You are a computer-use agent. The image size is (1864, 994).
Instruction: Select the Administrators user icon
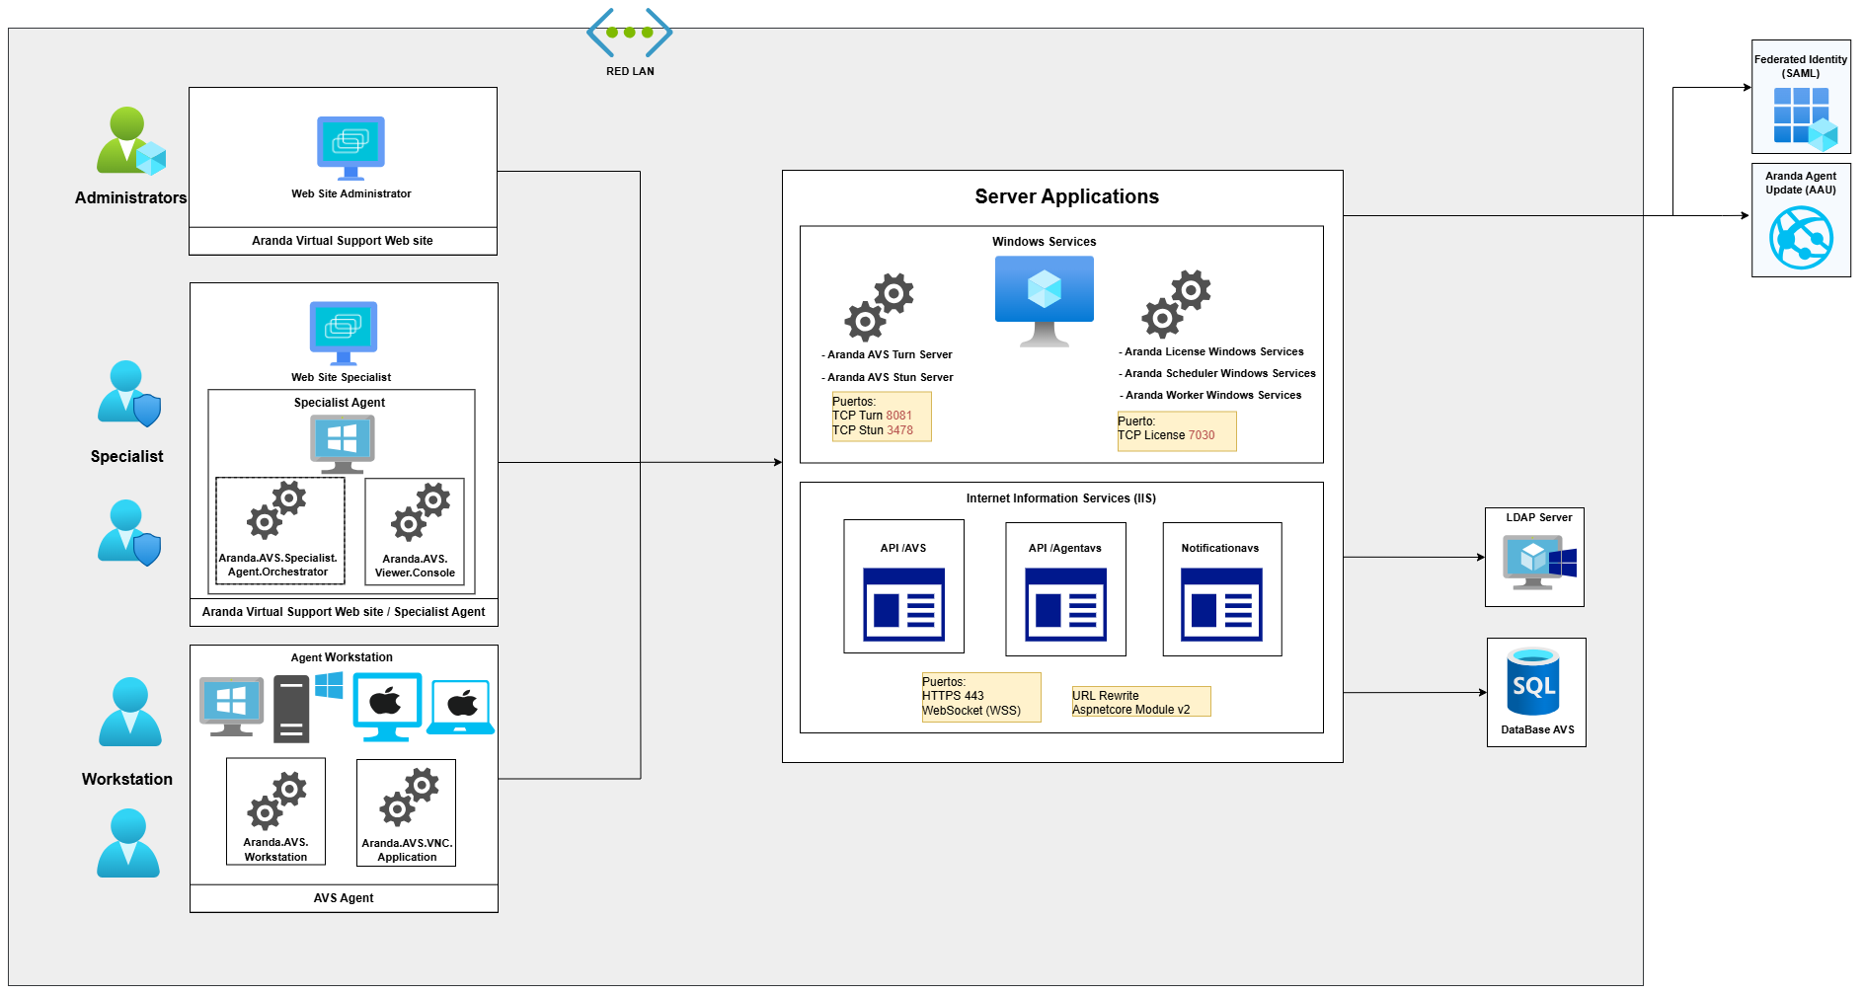coord(131,141)
